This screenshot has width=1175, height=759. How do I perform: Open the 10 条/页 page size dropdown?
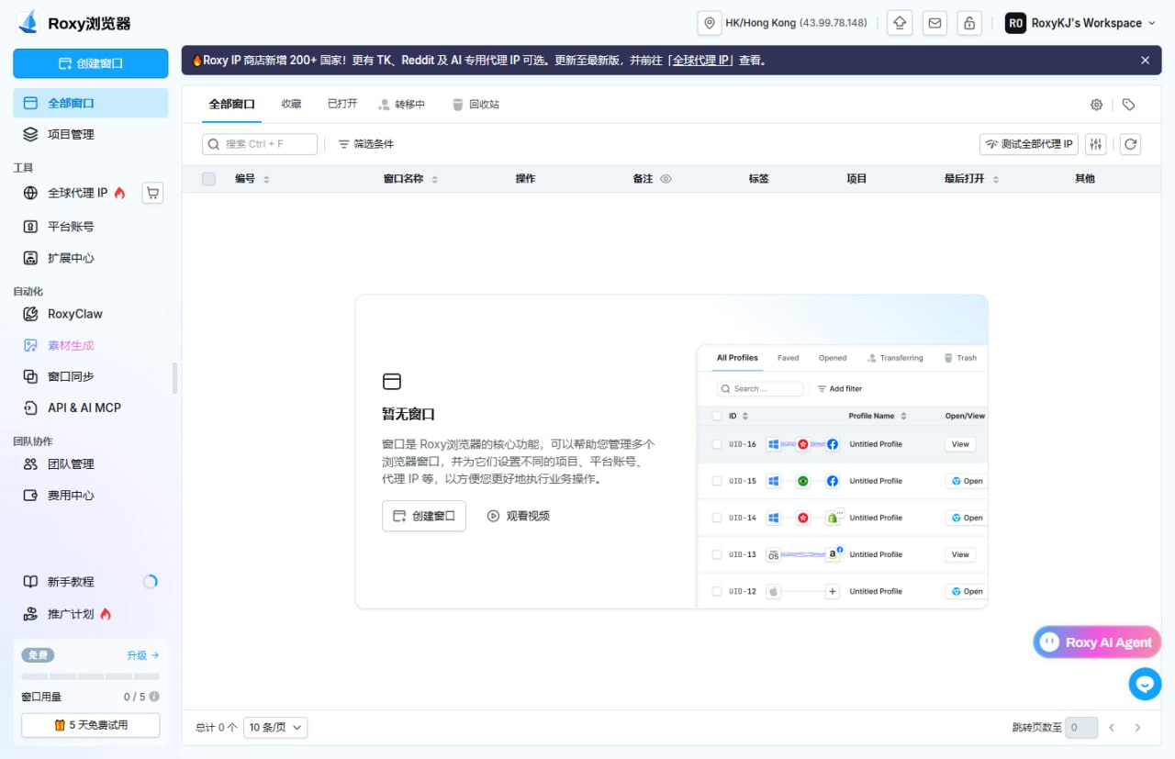pos(275,727)
